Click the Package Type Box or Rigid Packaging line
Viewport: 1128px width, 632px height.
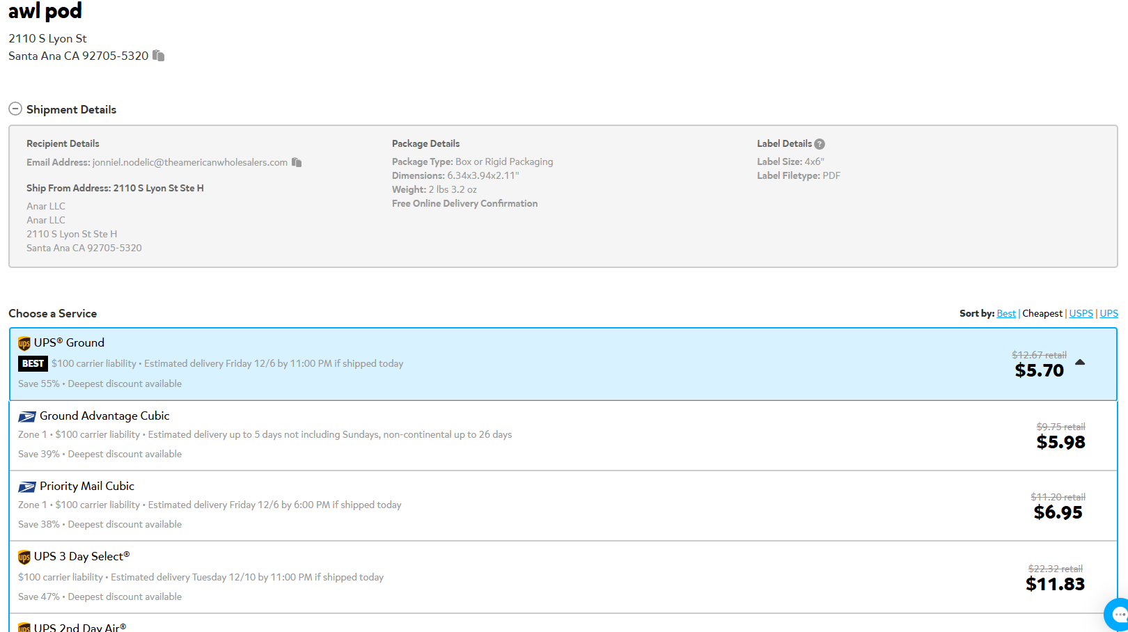(472, 161)
